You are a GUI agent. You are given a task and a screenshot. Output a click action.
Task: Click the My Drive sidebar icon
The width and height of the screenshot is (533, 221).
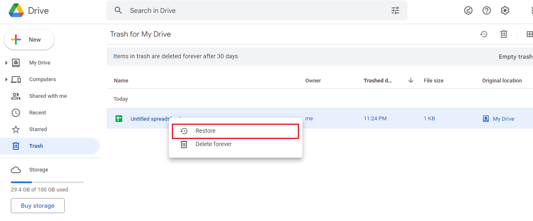(x=16, y=63)
